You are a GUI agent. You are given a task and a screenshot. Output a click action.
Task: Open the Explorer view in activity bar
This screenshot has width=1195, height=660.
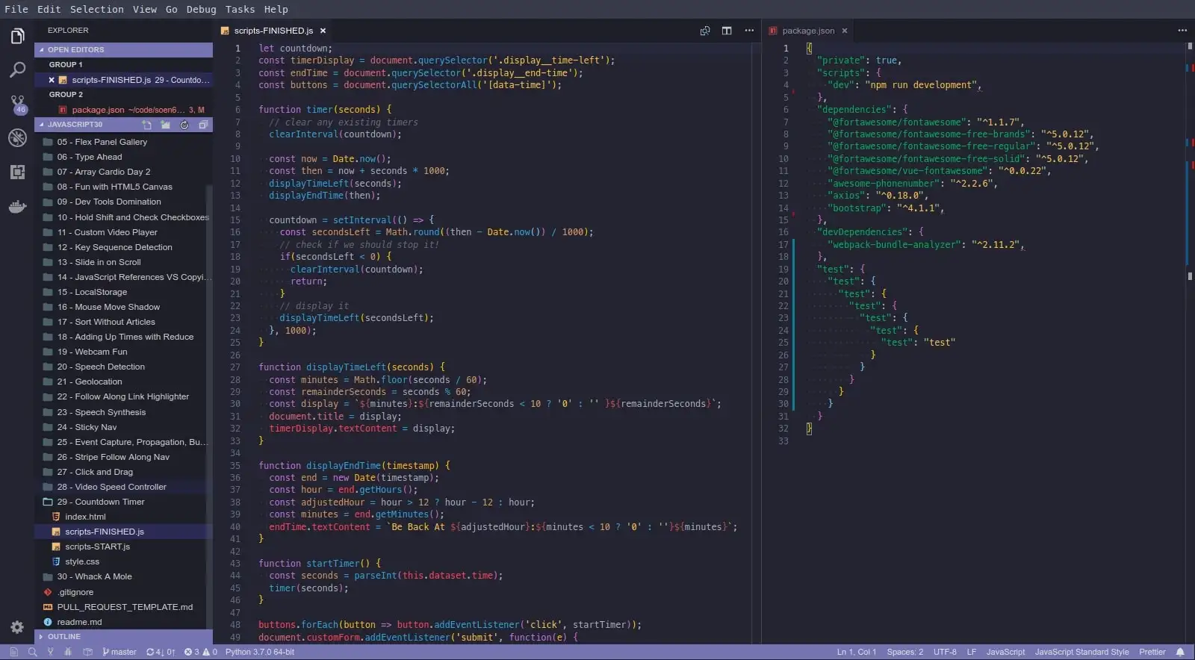pyautogui.click(x=17, y=36)
